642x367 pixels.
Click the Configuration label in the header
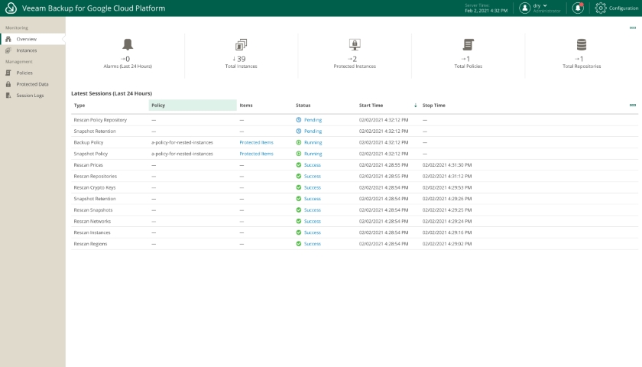[623, 8]
